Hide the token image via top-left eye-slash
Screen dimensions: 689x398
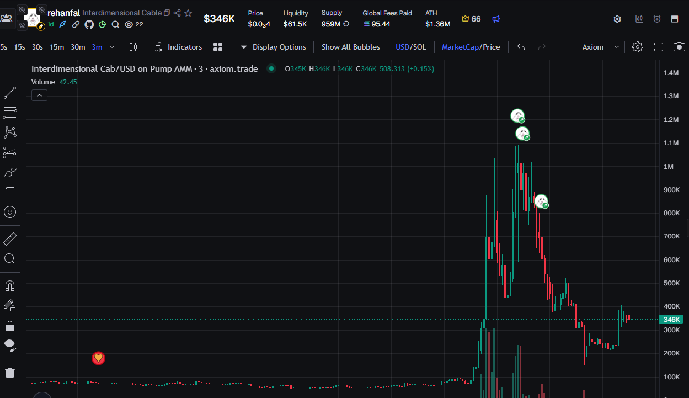pos(22,10)
